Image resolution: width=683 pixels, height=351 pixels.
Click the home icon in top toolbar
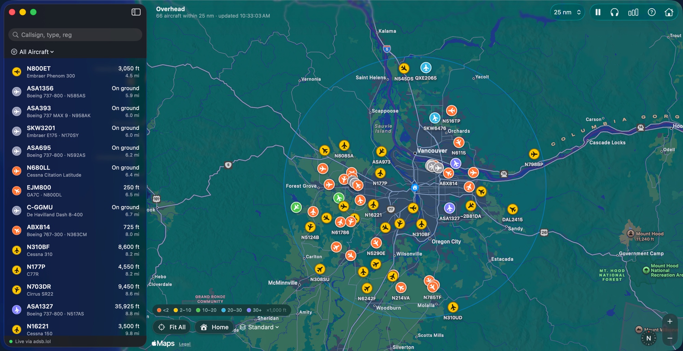pyautogui.click(x=669, y=12)
